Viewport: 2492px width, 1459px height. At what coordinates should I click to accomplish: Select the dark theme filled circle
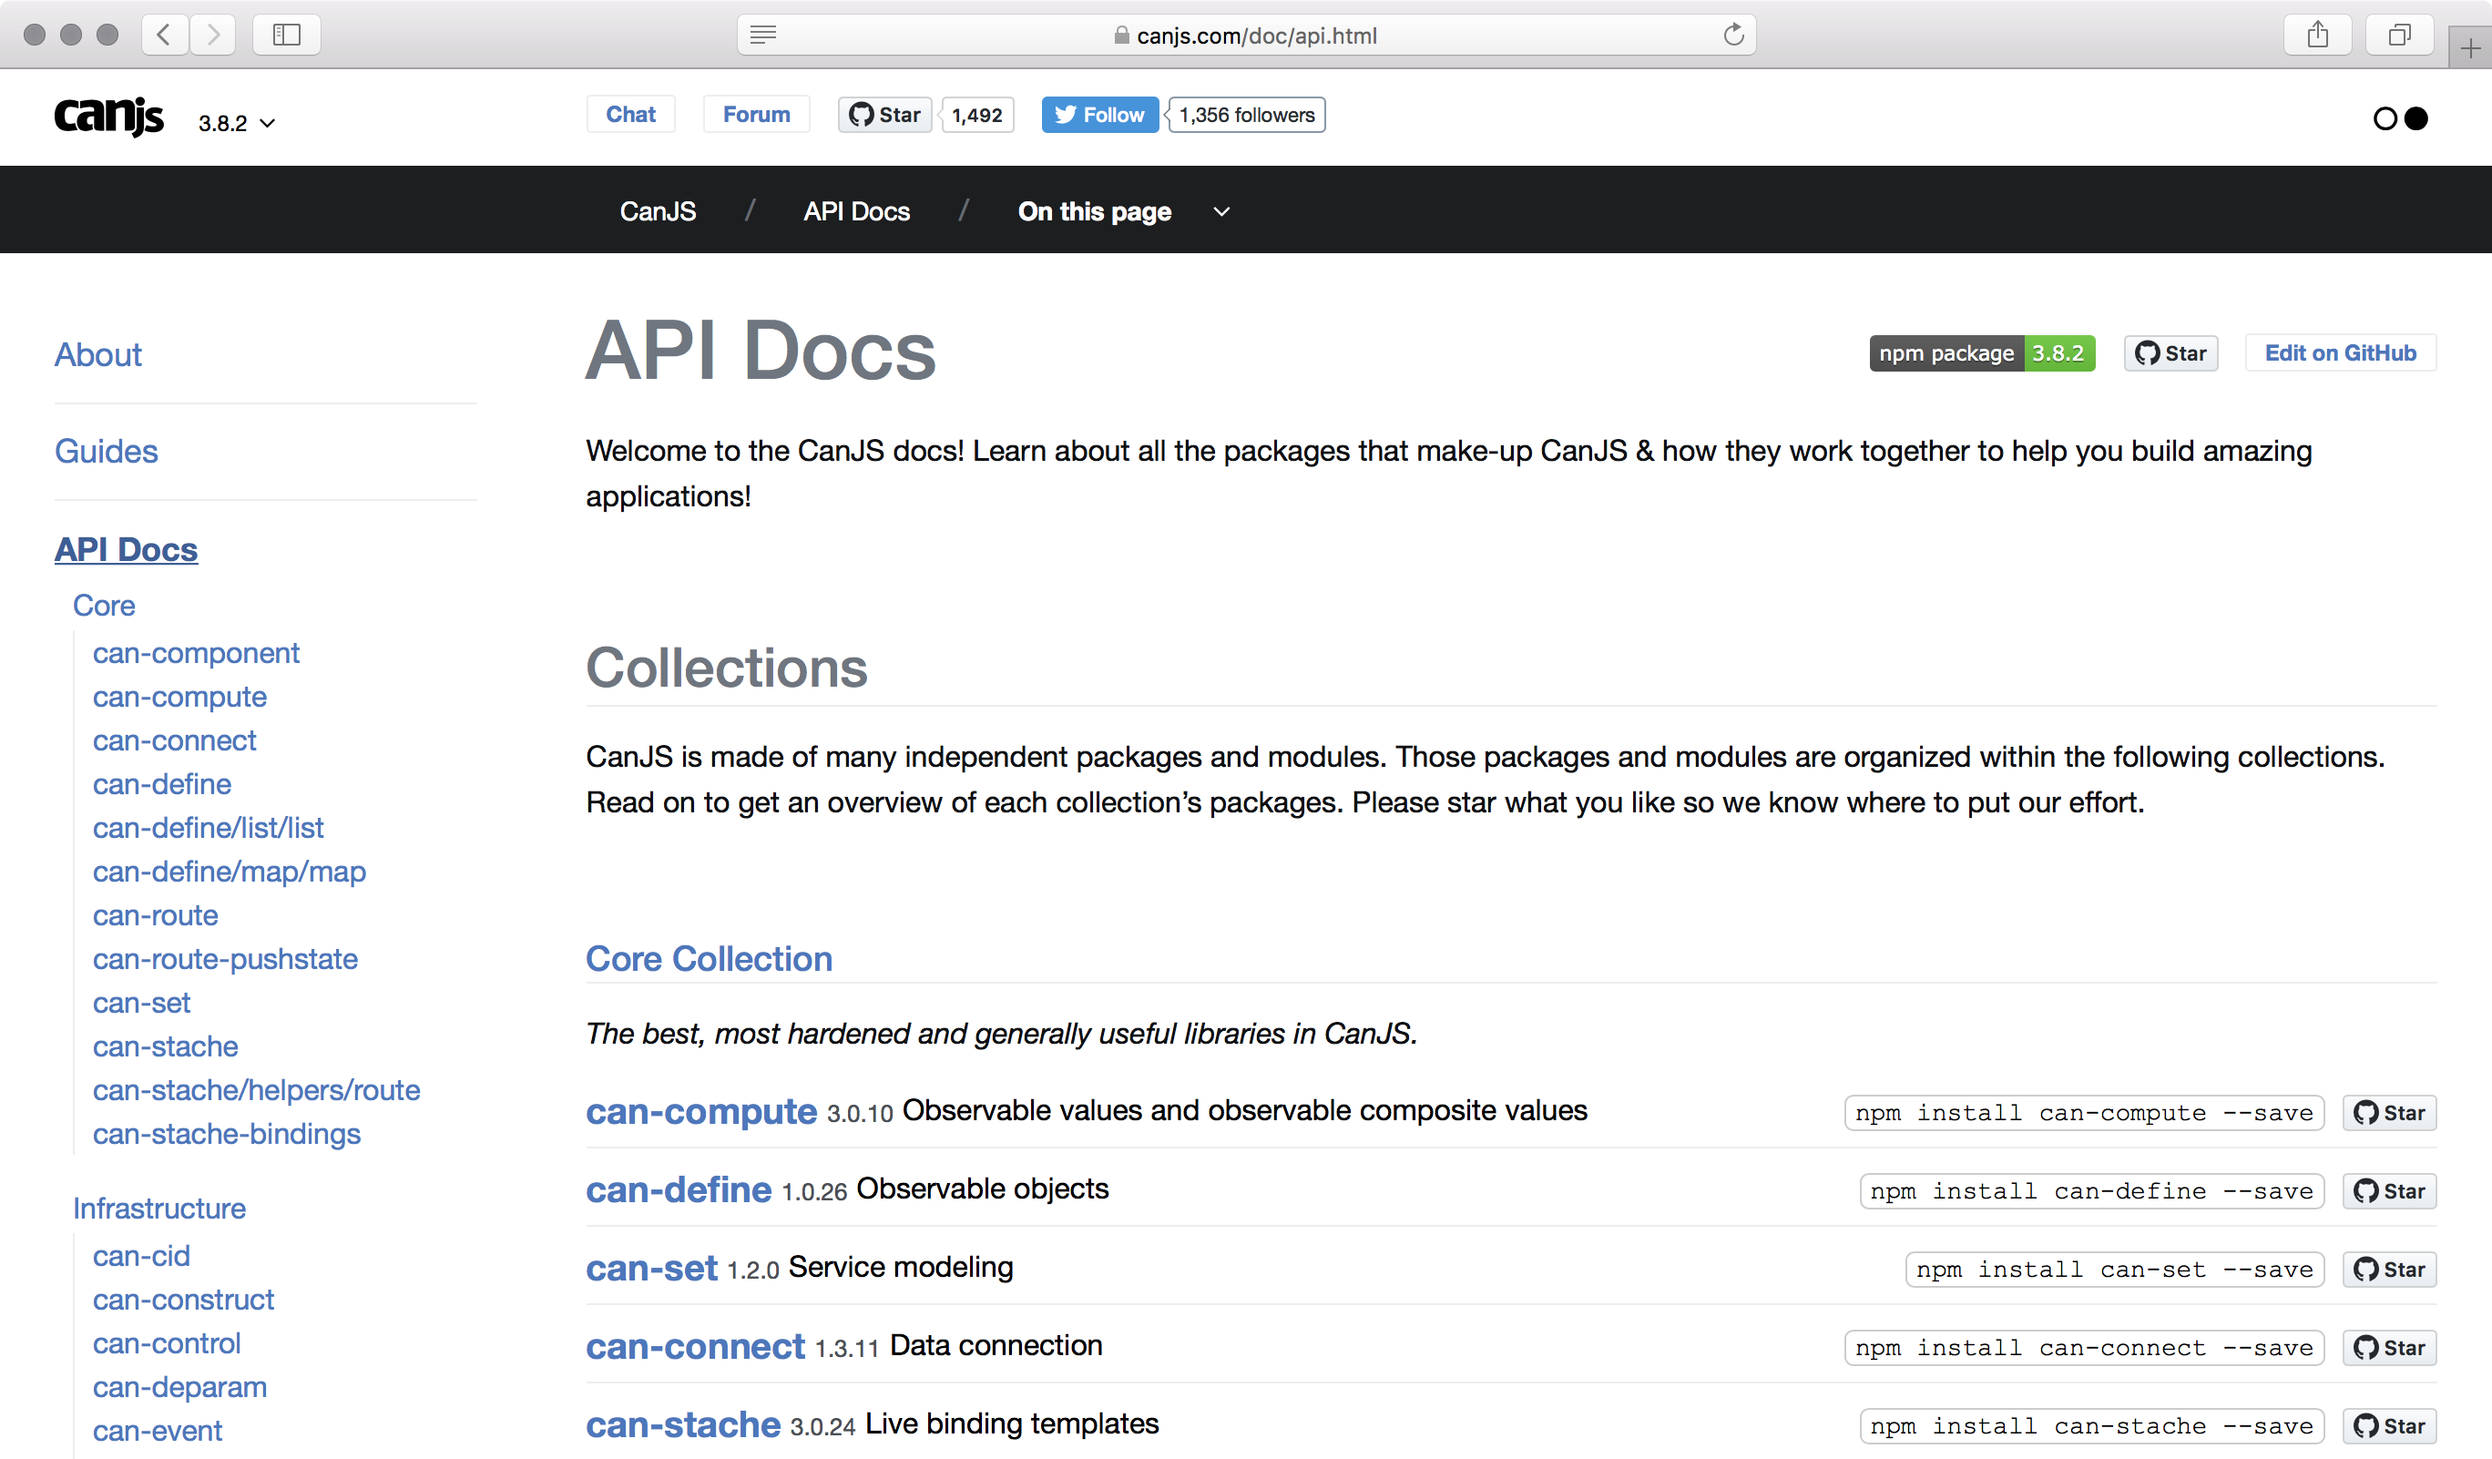[2415, 118]
